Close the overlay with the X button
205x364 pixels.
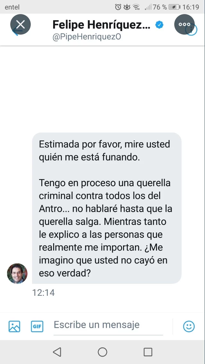tap(20, 24)
